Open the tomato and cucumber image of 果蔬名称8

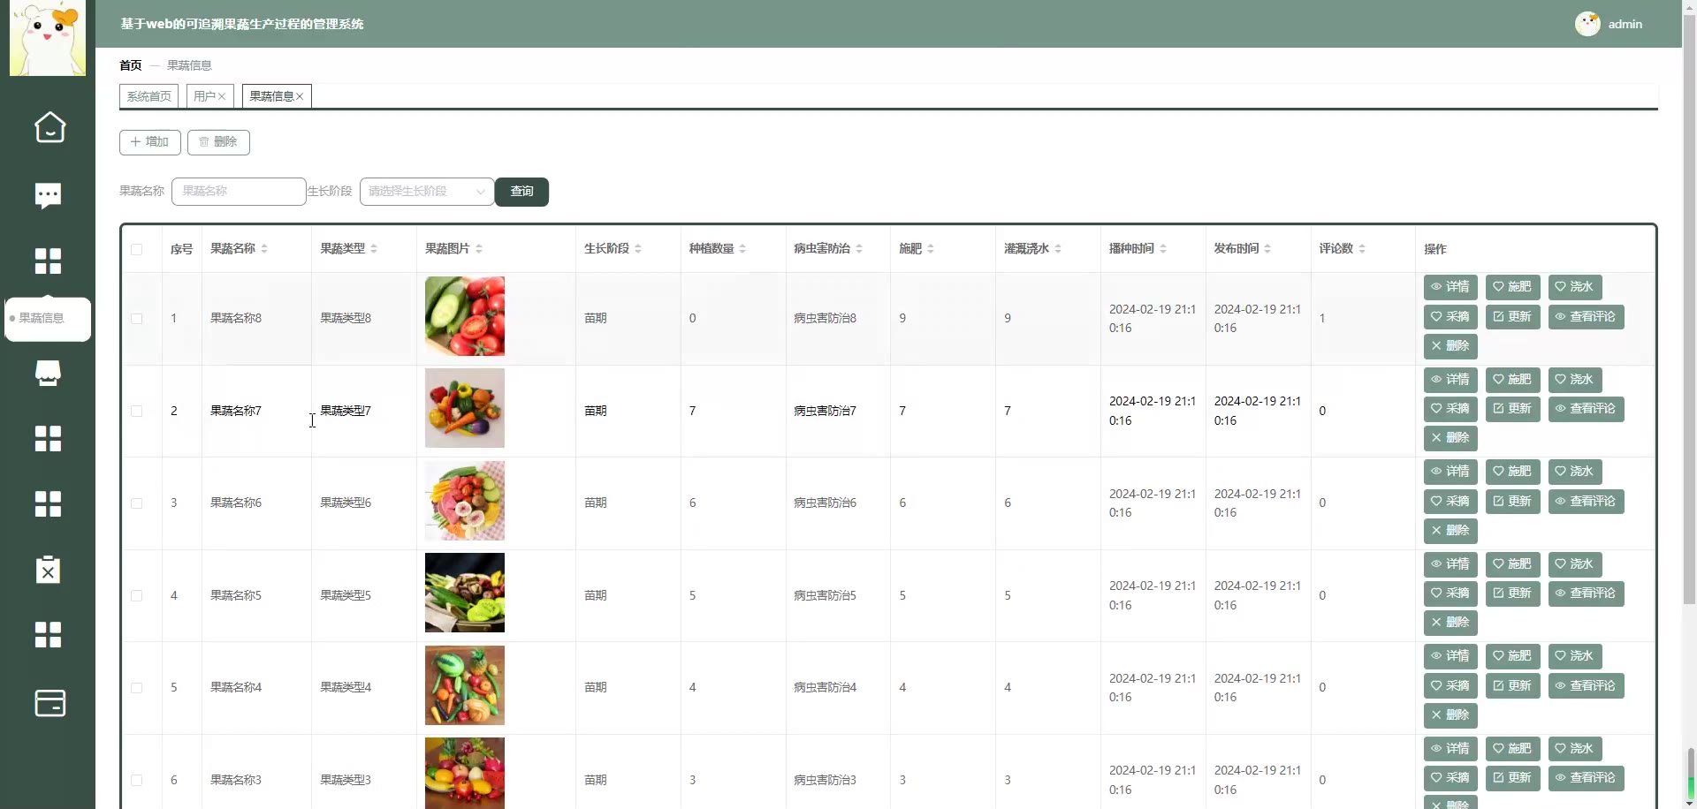click(465, 316)
